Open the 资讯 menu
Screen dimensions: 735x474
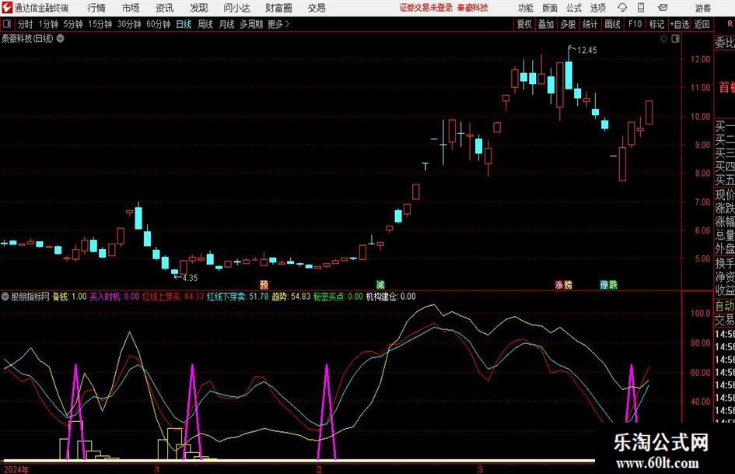point(165,8)
